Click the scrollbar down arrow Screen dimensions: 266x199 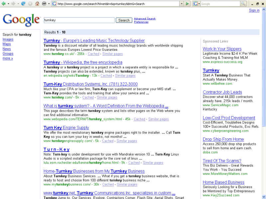tap(264, 197)
